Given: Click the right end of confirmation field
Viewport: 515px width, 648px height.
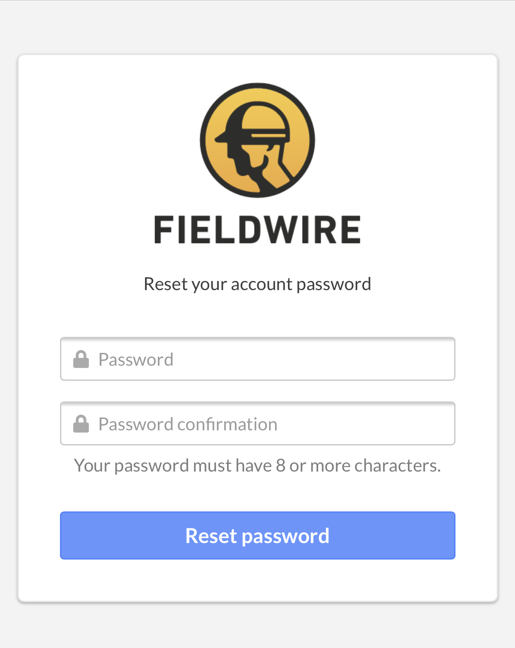Looking at the screenshot, I should (439, 424).
